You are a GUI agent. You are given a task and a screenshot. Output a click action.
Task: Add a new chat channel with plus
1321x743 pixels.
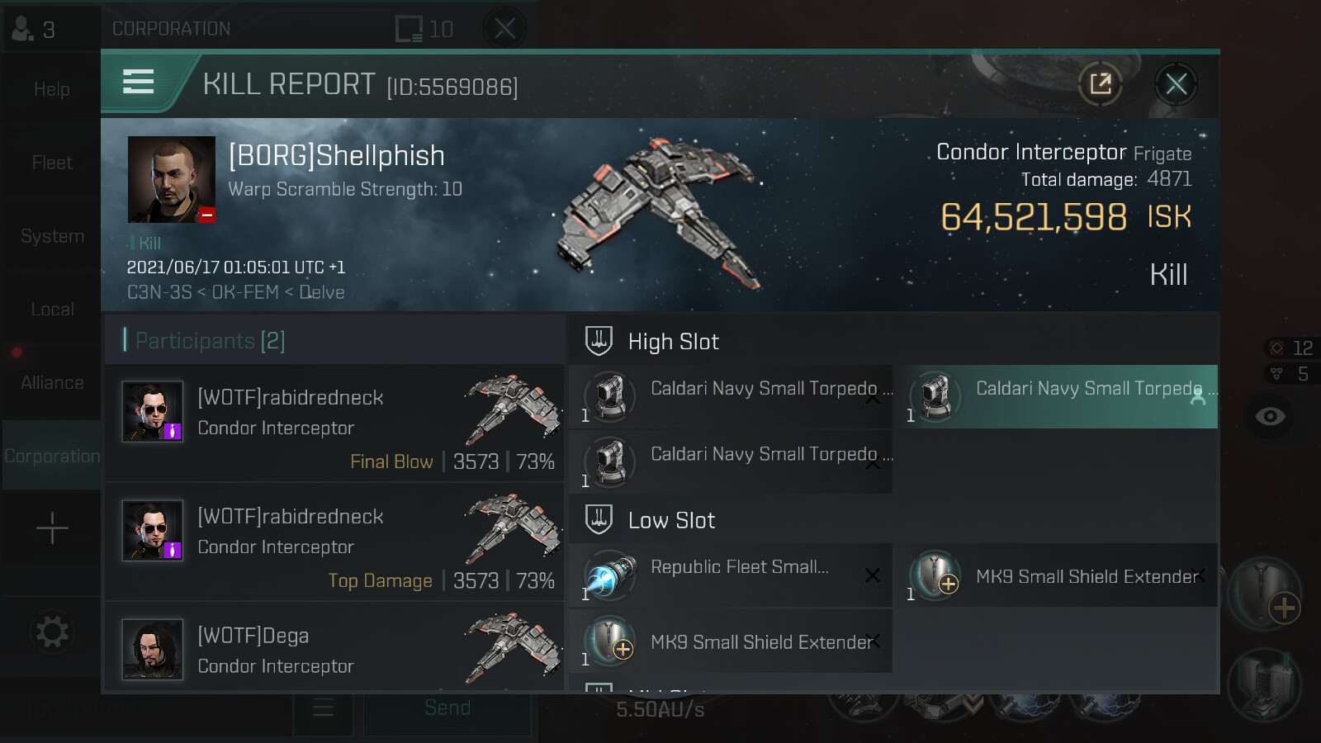[52, 528]
